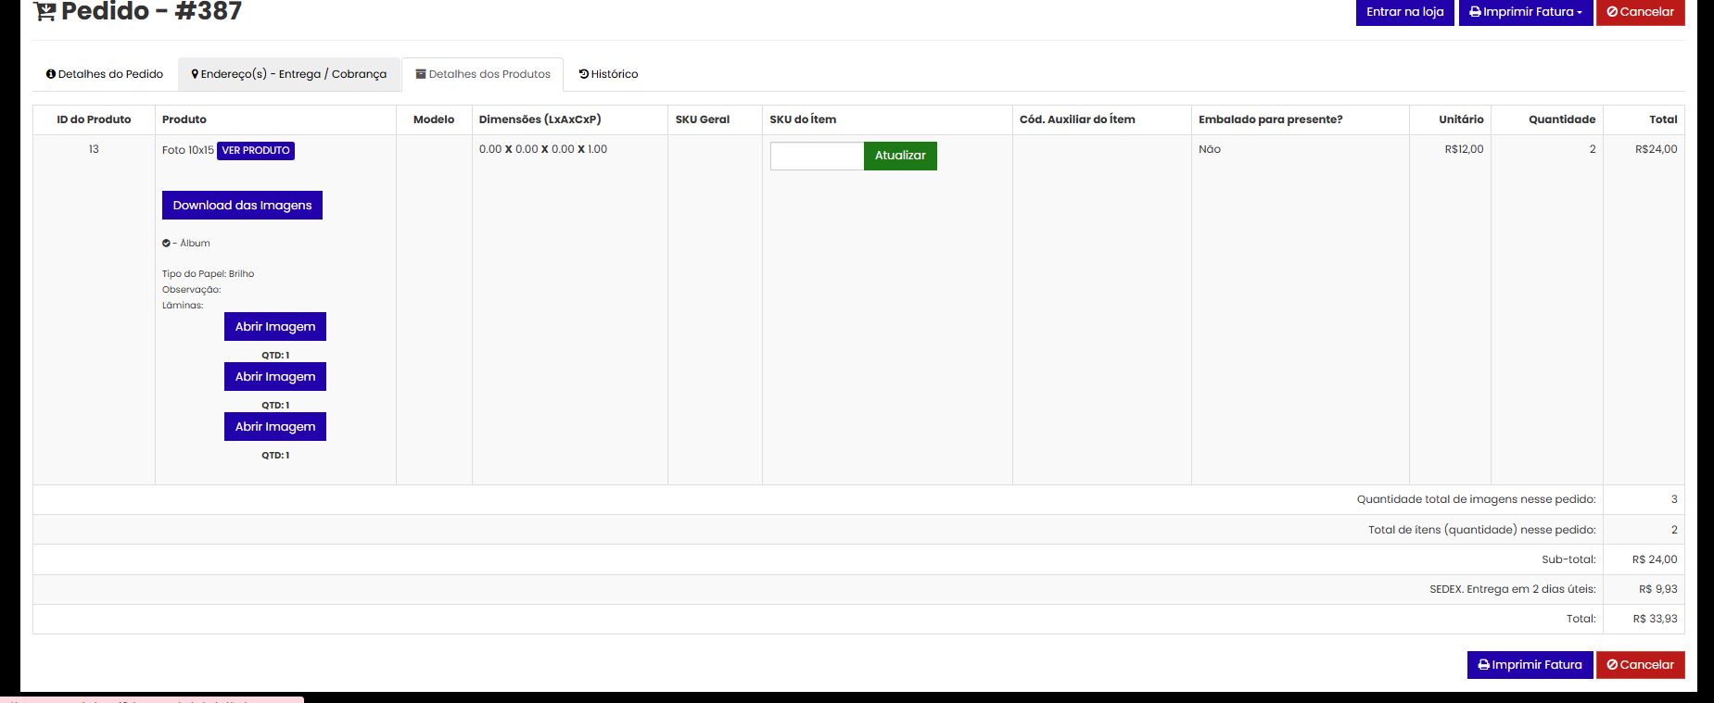Click the printer icon in bottom Imprimir Fatura
The image size is (1714, 703).
1483,665
